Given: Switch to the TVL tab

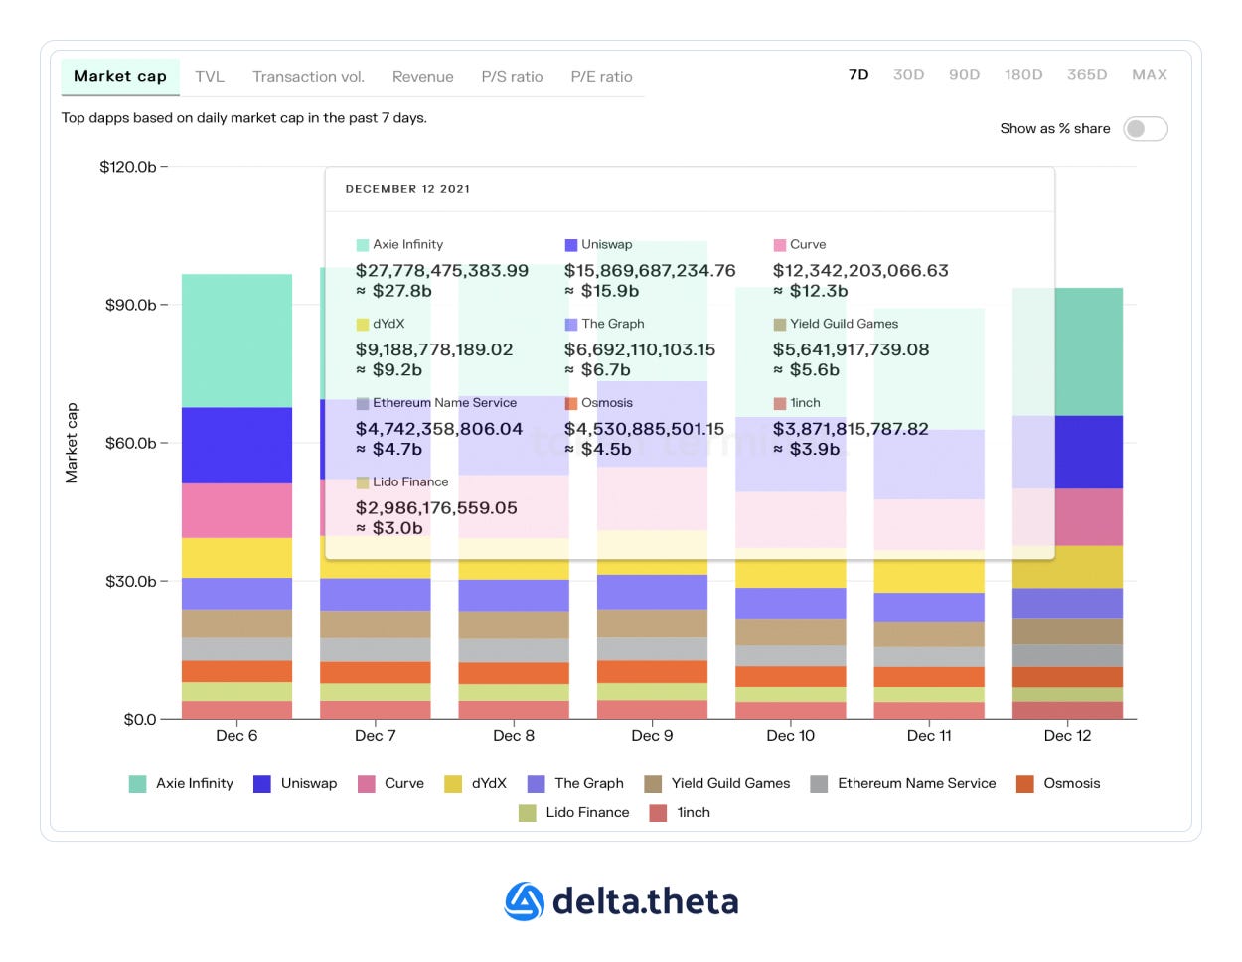Looking at the screenshot, I should 210,76.
